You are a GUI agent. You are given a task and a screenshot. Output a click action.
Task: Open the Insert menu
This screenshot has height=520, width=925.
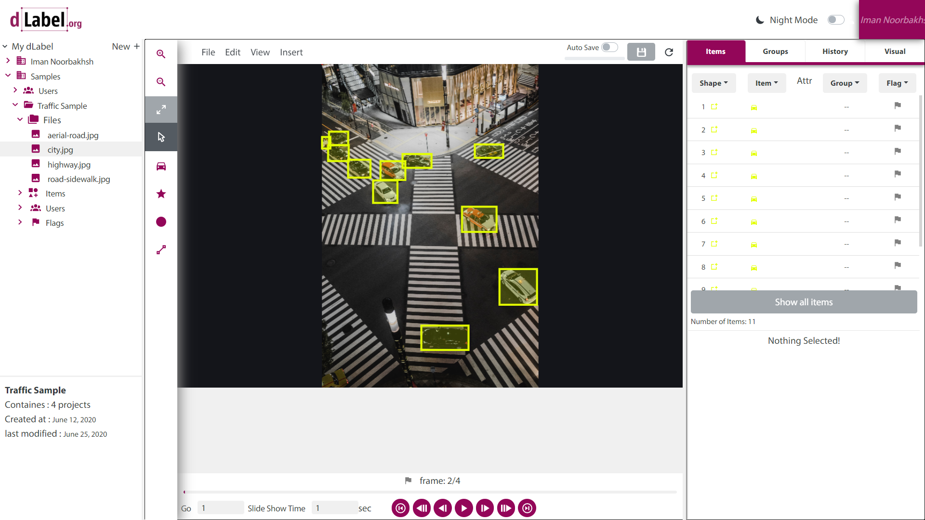[x=291, y=52]
